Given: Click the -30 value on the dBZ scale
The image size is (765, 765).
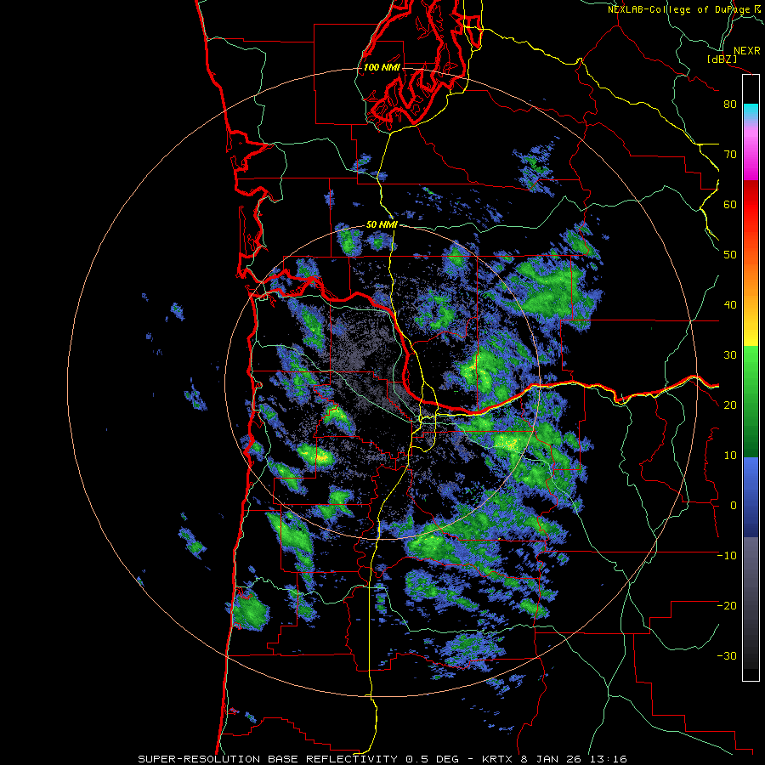Looking at the screenshot, I should [x=727, y=656].
